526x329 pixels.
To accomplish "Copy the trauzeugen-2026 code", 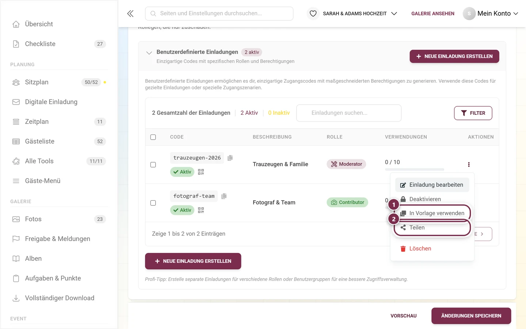I will click(230, 158).
